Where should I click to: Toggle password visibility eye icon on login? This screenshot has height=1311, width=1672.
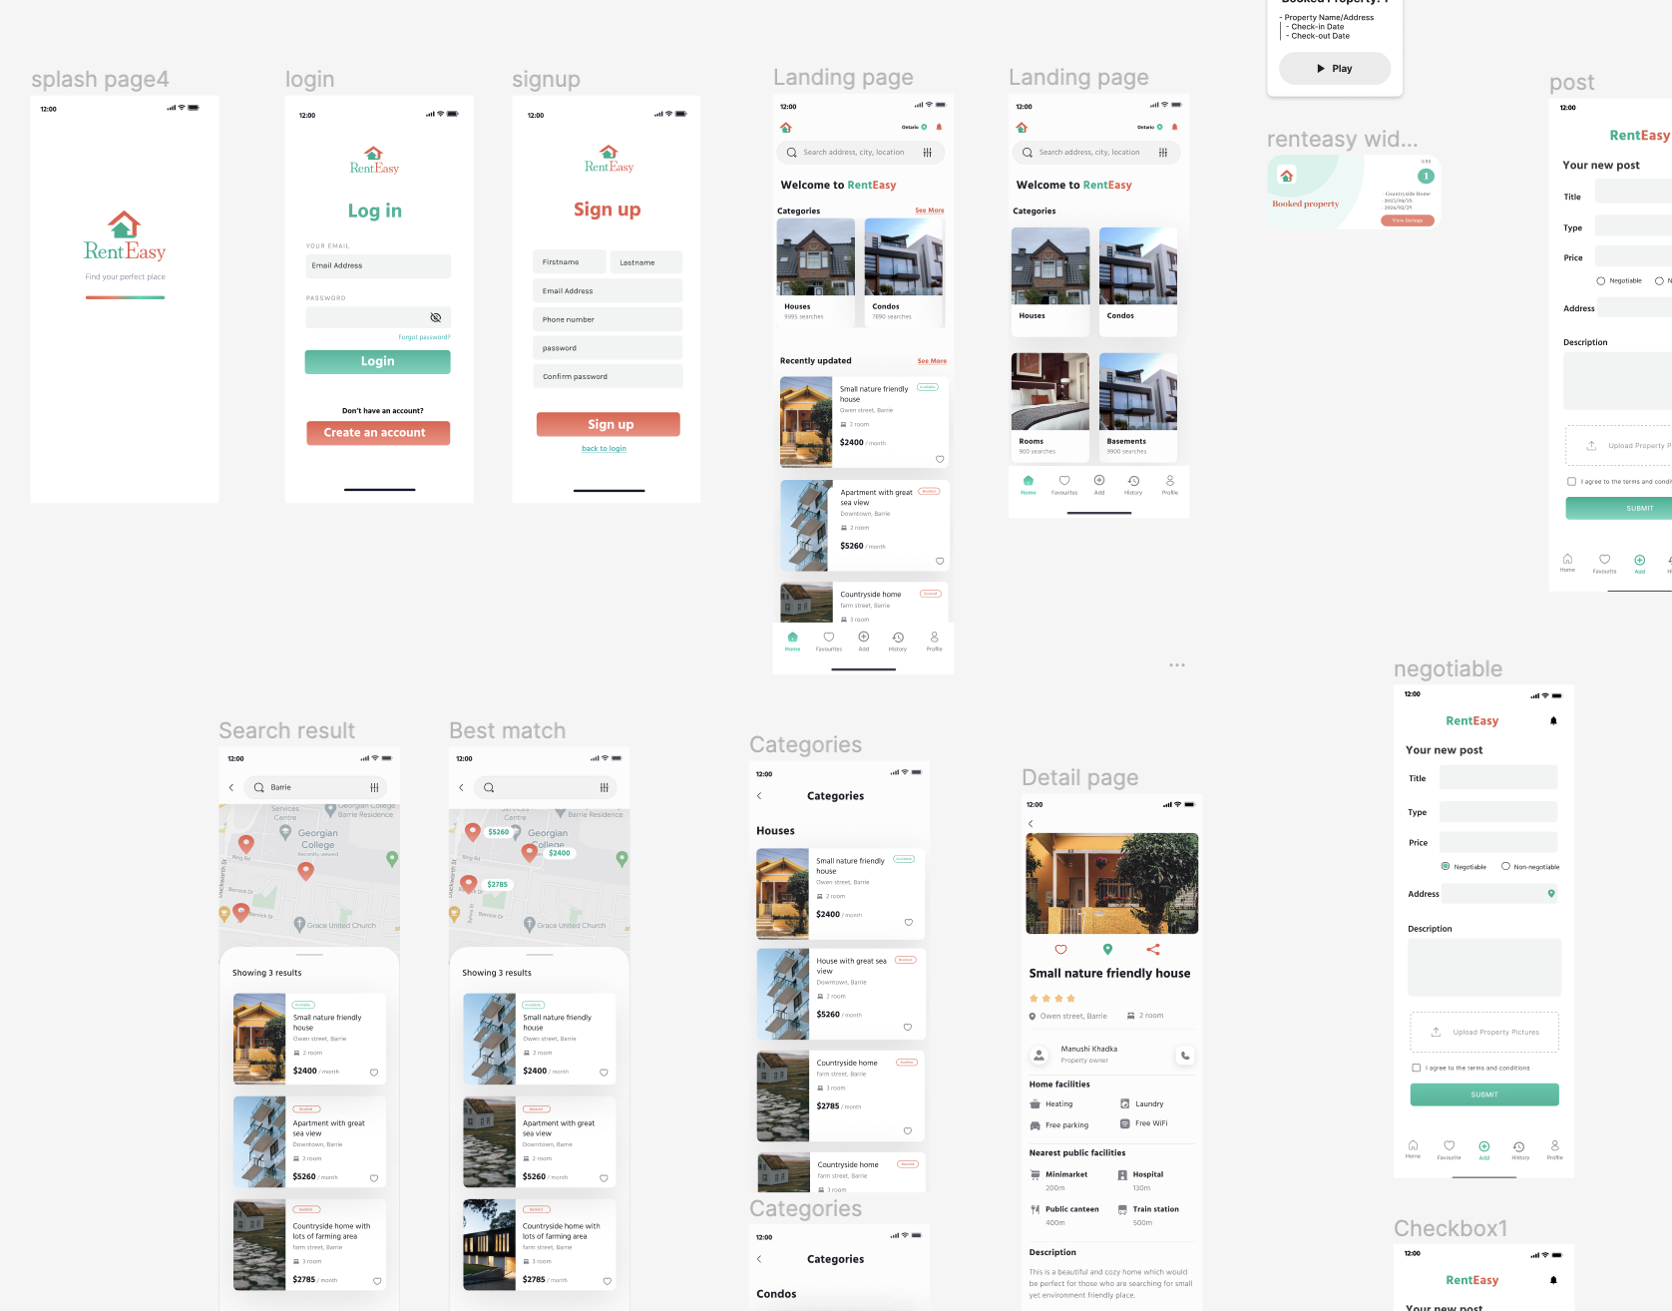(x=435, y=317)
